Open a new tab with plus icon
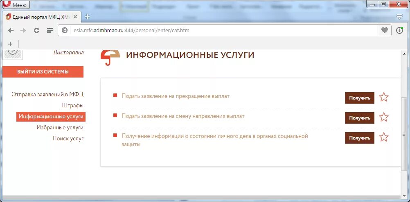 click(87, 17)
